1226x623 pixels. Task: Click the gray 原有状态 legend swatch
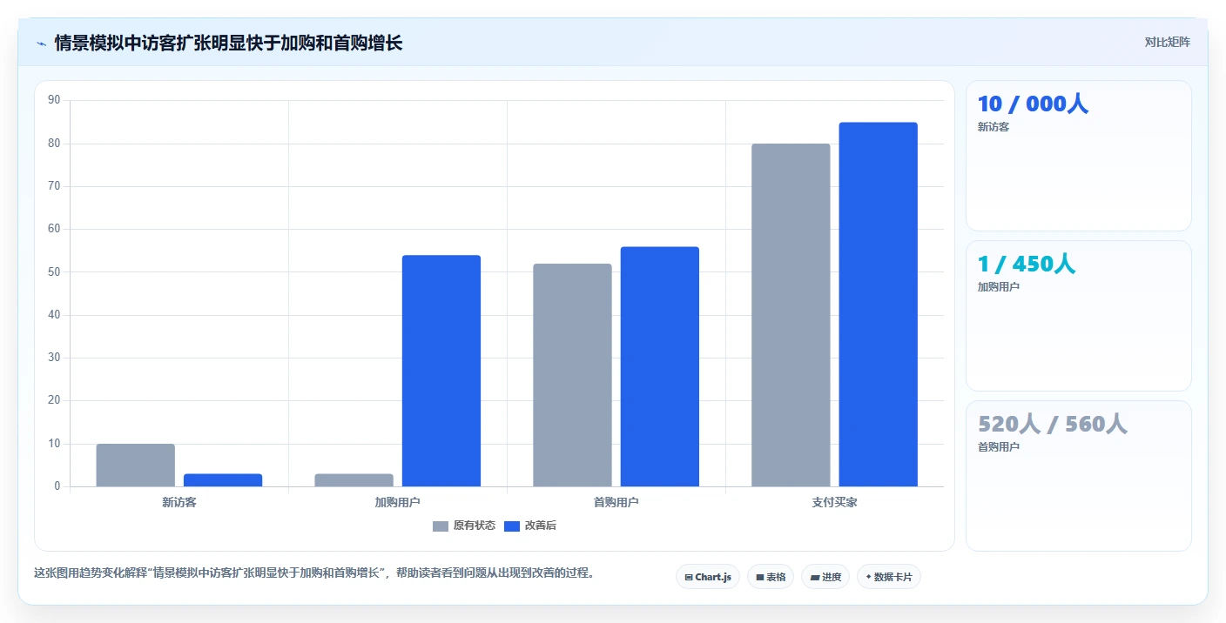click(441, 526)
